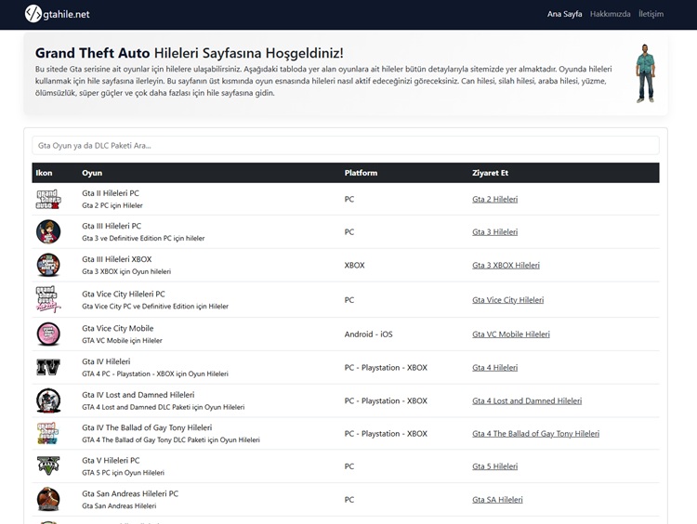
Task: Click the Tommy Vercetti character image
Action: (x=645, y=73)
